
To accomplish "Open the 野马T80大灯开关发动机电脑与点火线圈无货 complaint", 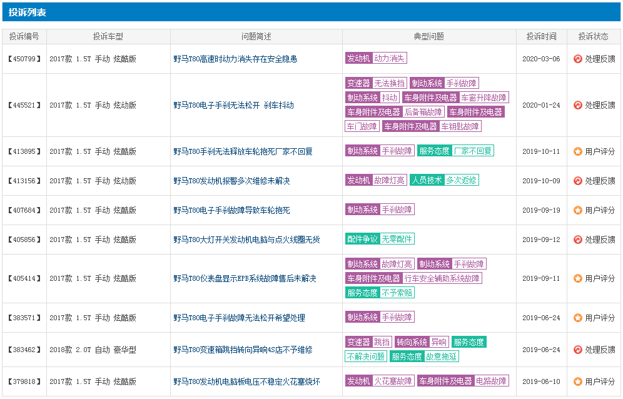I will tap(246, 240).
